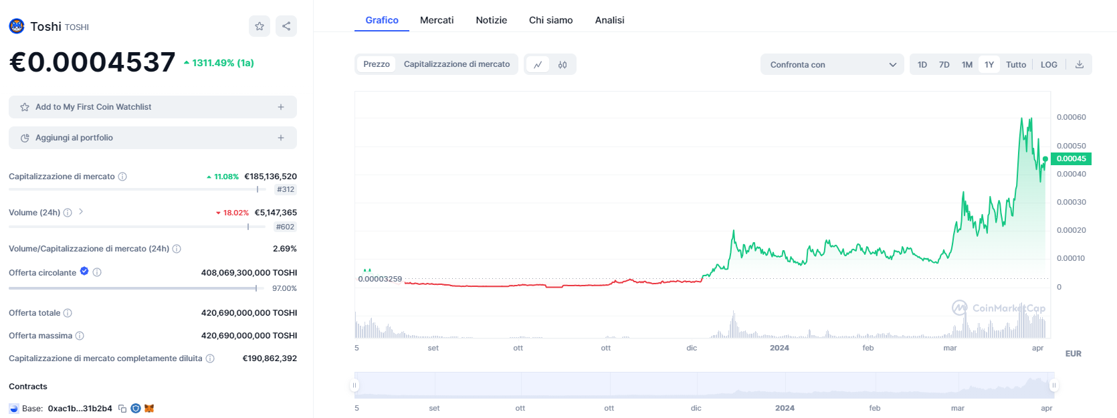The image size is (1117, 418).
Task: Enable LOG scale on the chart
Action: (x=1049, y=65)
